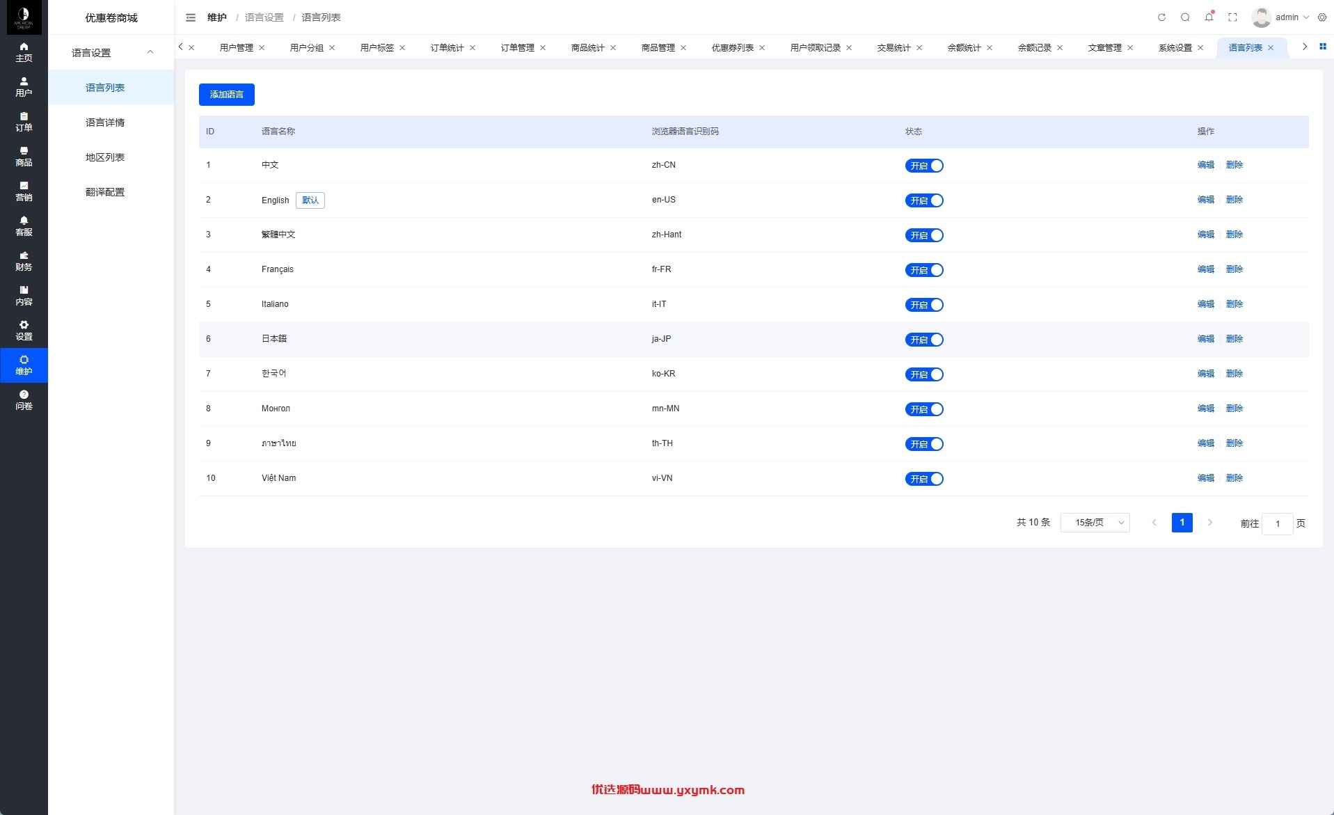This screenshot has height=815, width=1334.
Task: Toggle the Việt Nam language status switch
Action: (x=924, y=479)
